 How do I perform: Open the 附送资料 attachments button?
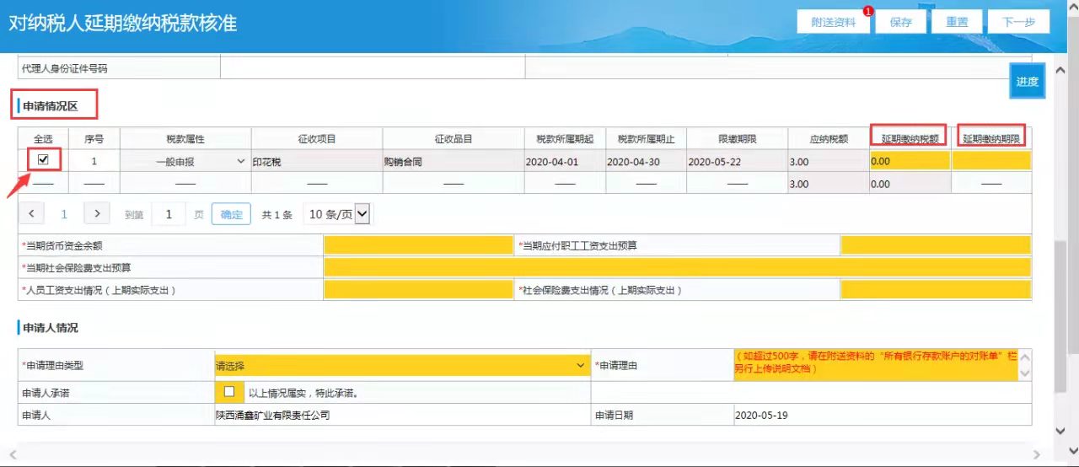tap(833, 22)
